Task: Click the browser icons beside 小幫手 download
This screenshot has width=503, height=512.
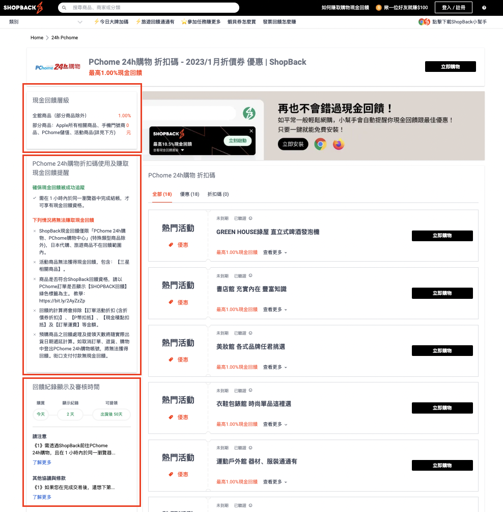Action: (424, 22)
